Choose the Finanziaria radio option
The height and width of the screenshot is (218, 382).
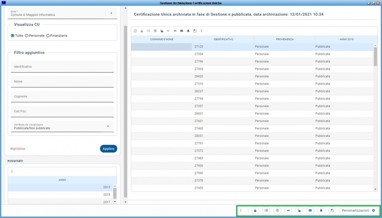coord(48,36)
